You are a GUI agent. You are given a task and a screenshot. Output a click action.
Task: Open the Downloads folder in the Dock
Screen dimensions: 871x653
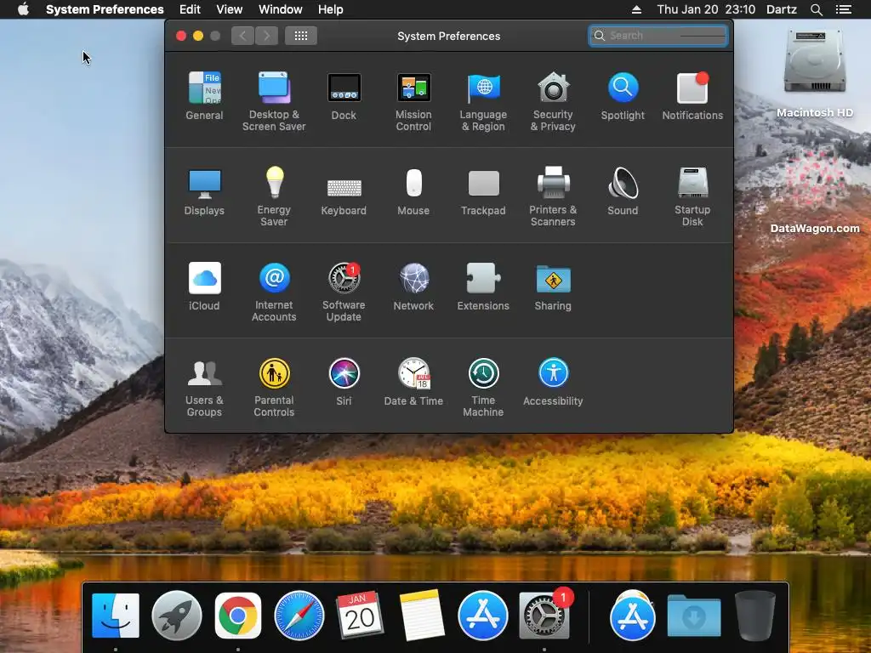tap(694, 616)
